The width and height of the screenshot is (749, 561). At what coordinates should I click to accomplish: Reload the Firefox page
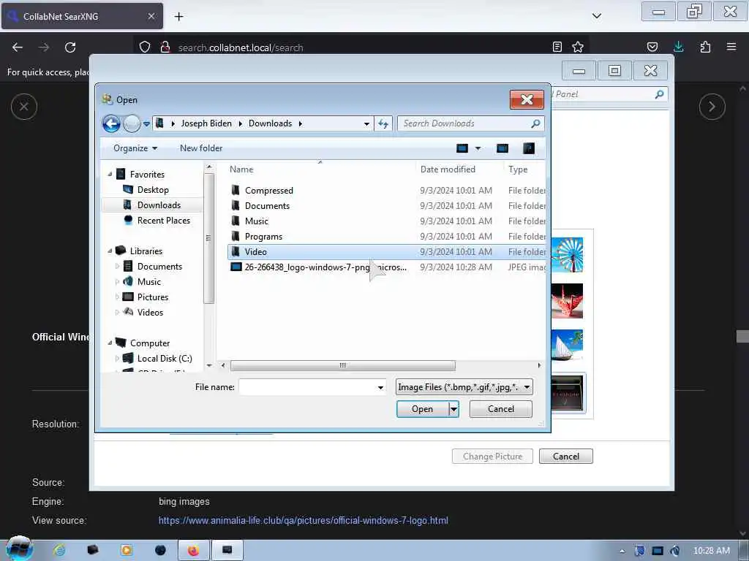pyautogui.click(x=70, y=47)
